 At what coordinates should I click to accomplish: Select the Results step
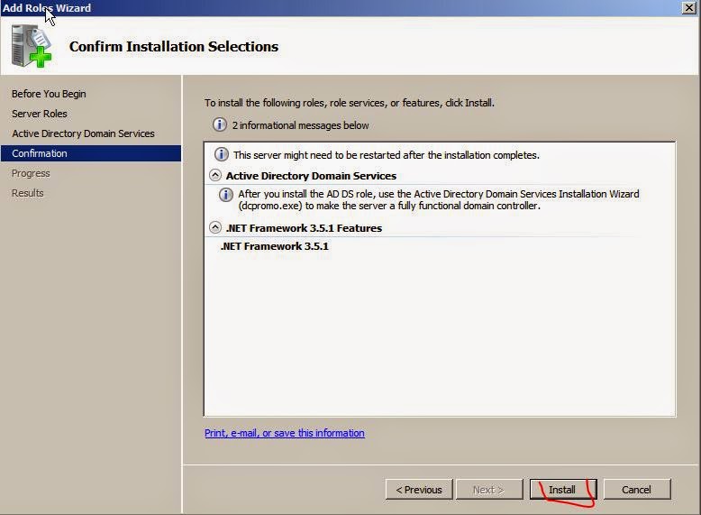click(28, 193)
